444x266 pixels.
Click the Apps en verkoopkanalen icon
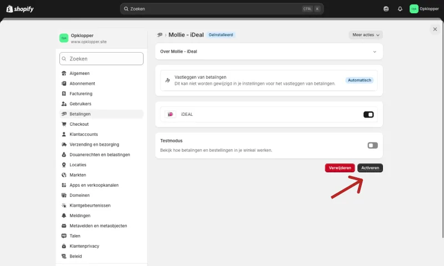64,185
